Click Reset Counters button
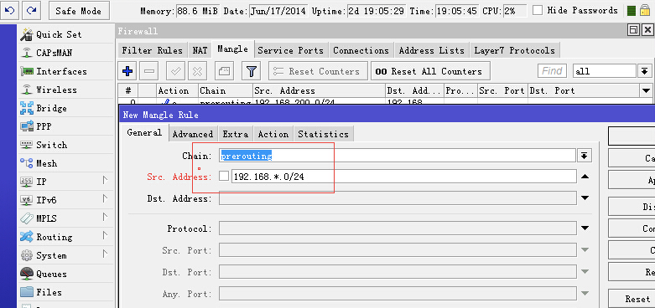 coord(319,71)
